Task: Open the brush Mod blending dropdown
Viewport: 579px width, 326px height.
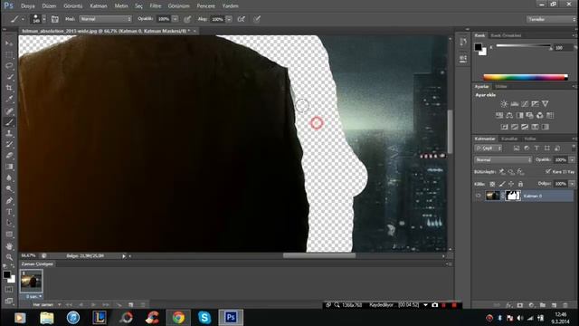Action: [x=106, y=19]
